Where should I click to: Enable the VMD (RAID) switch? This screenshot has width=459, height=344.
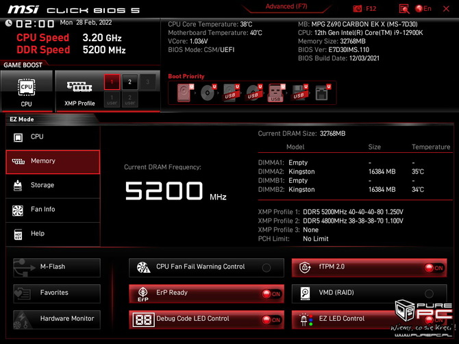coord(429,293)
